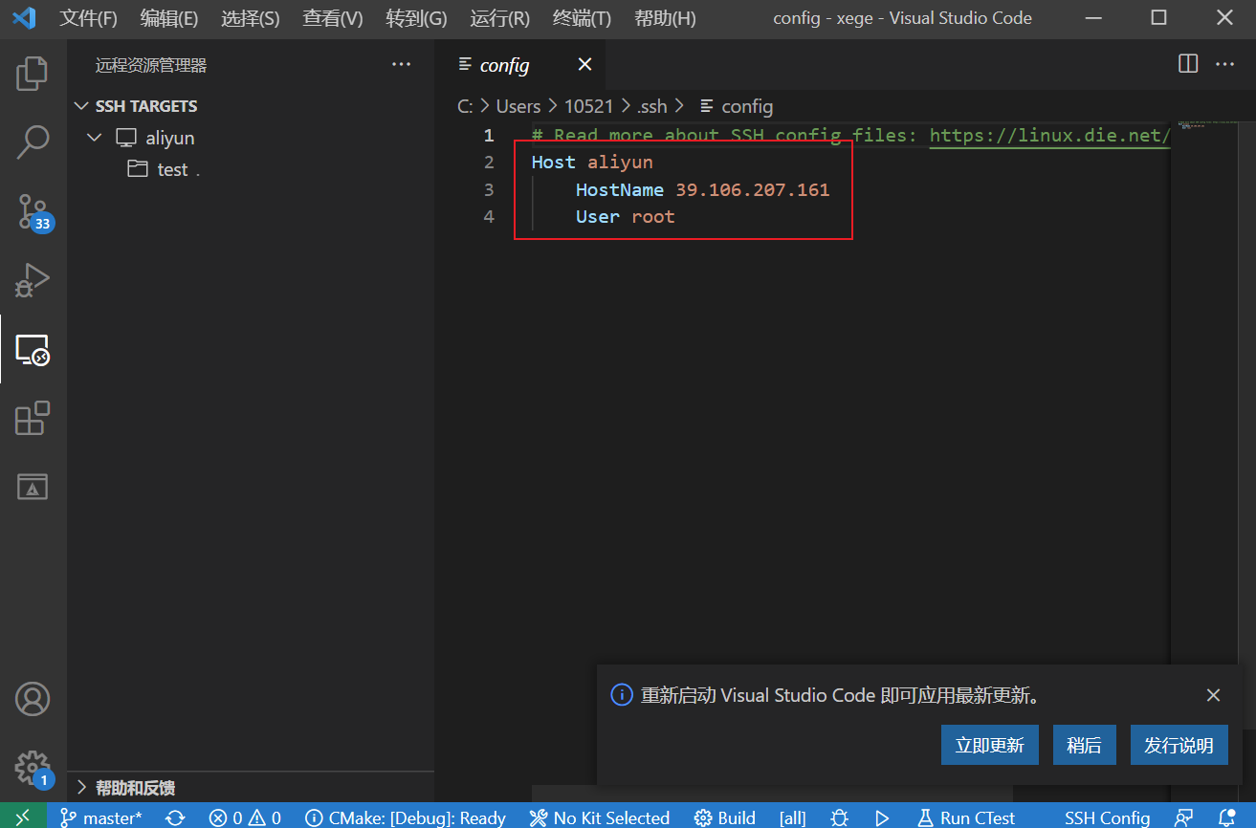Open errors and warnings count
The image size is (1256, 828).
[246, 817]
